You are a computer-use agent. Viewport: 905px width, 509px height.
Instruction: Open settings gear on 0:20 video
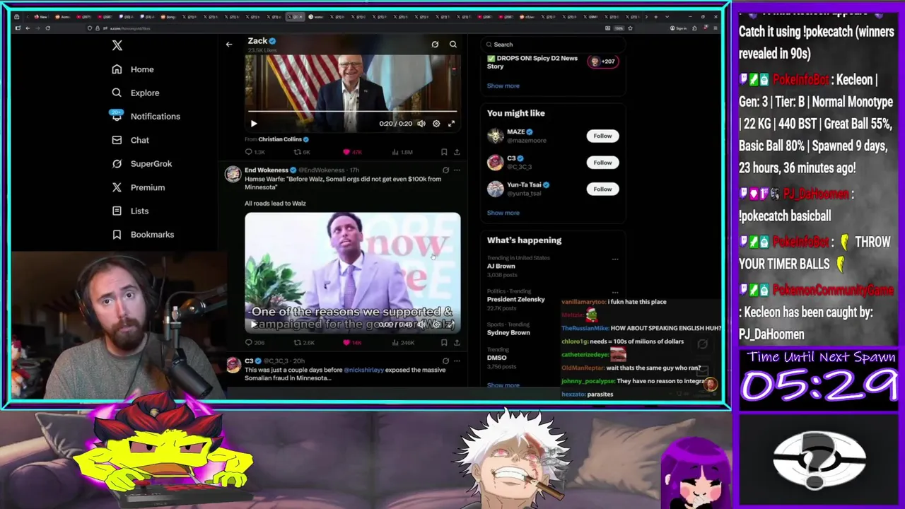click(x=436, y=124)
